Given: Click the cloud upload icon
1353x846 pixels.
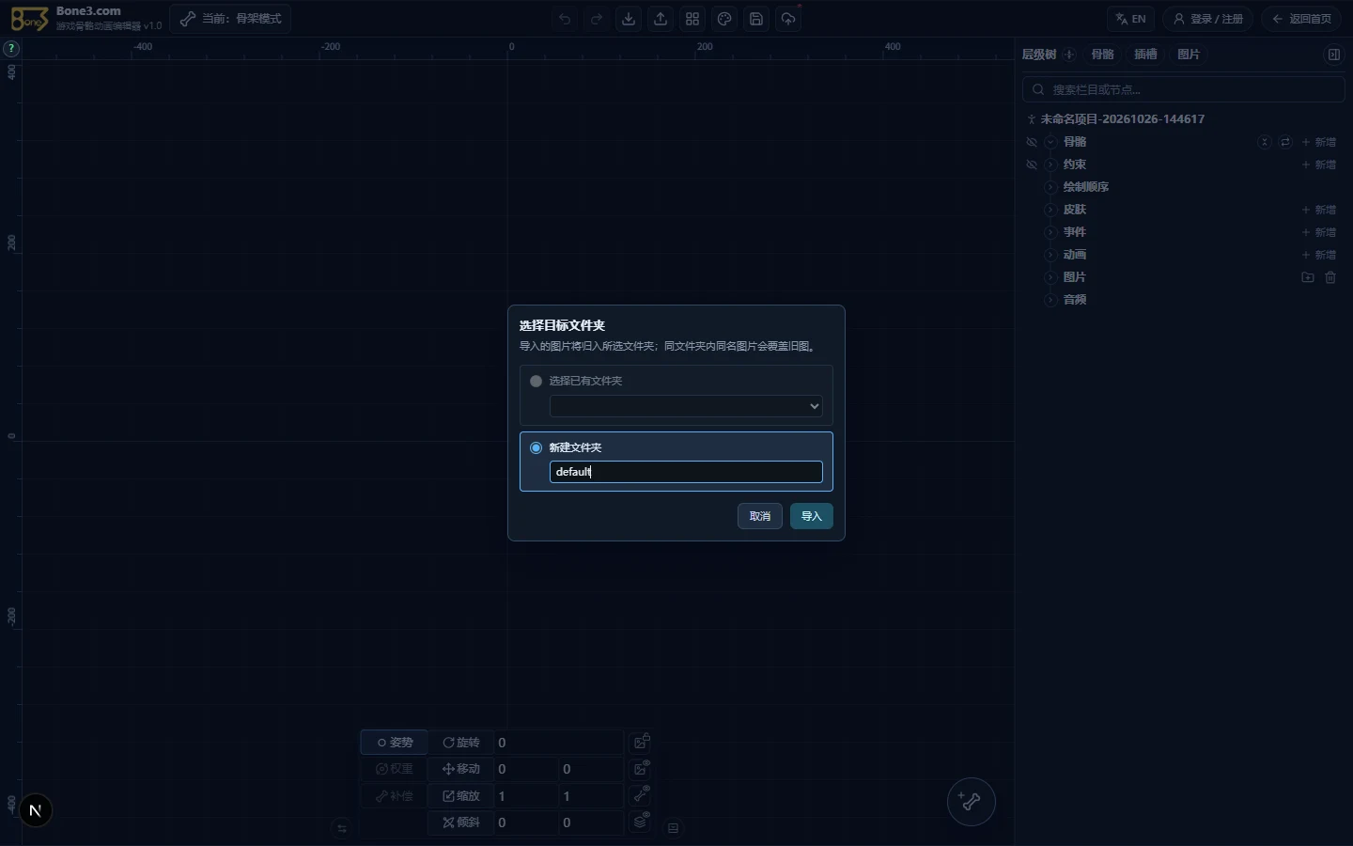Looking at the screenshot, I should (x=788, y=19).
